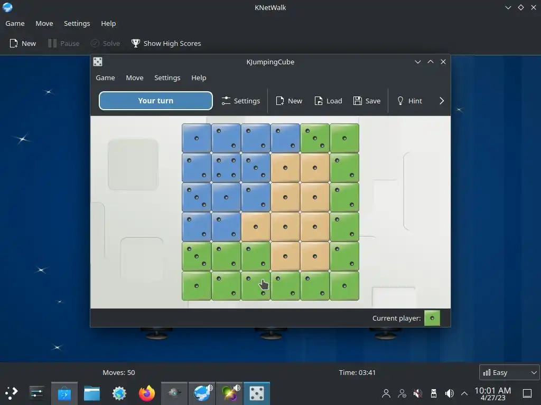Click the Save game floppy icon
The height and width of the screenshot is (405, 541).
click(358, 101)
